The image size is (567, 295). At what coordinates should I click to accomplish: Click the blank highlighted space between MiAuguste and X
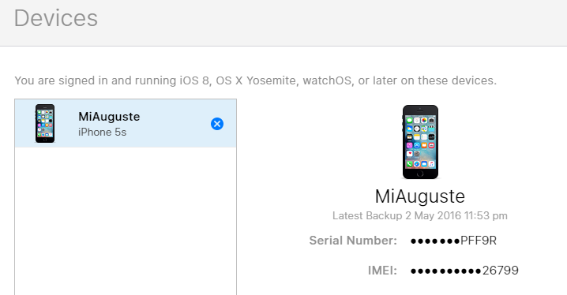[175, 124]
